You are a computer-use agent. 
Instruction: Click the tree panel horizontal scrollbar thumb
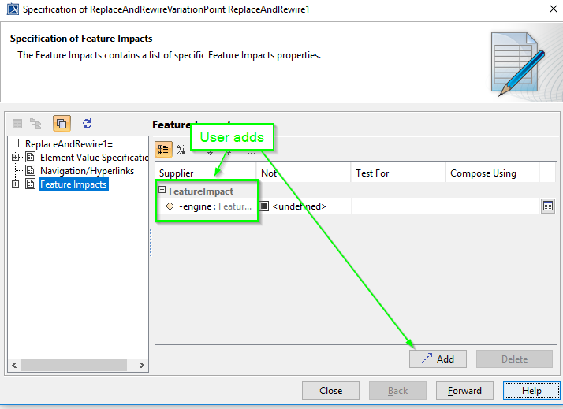(74, 365)
